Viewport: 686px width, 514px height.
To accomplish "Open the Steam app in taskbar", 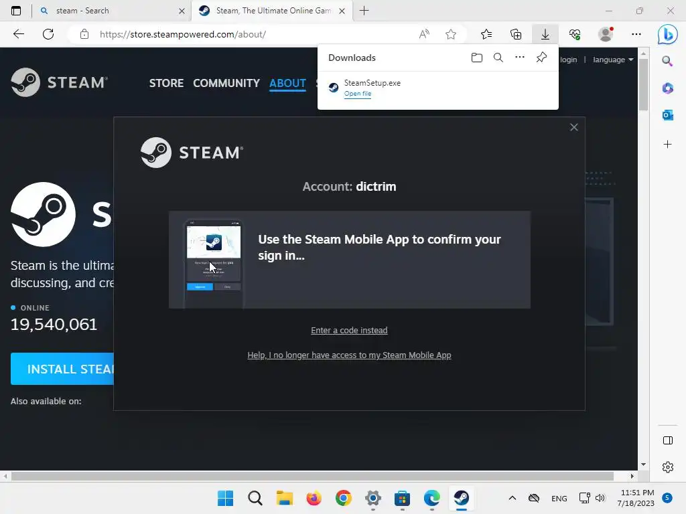I will [461, 498].
